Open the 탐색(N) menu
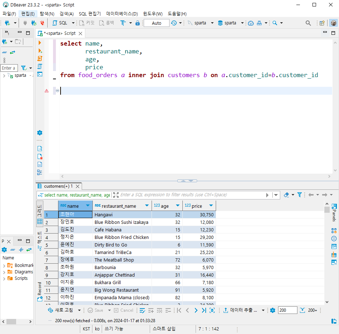The height and width of the screenshot is (334, 339). tap(47, 14)
